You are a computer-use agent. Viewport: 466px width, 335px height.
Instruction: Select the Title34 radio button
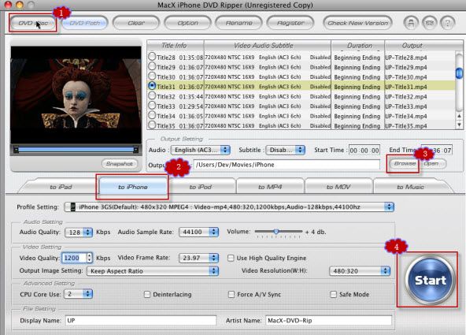152,115
